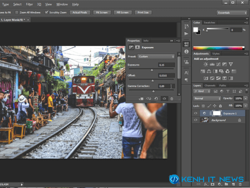Add a Posterize adjustment
This screenshot has width=250, height=188.
pos(212,78)
